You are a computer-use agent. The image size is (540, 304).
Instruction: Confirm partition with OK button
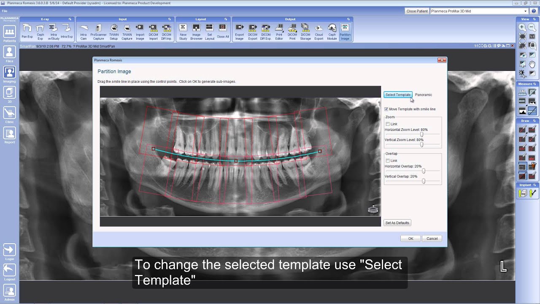coord(410,239)
